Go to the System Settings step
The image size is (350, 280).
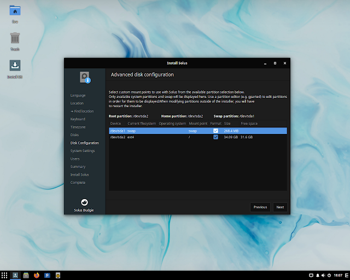[x=83, y=151]
